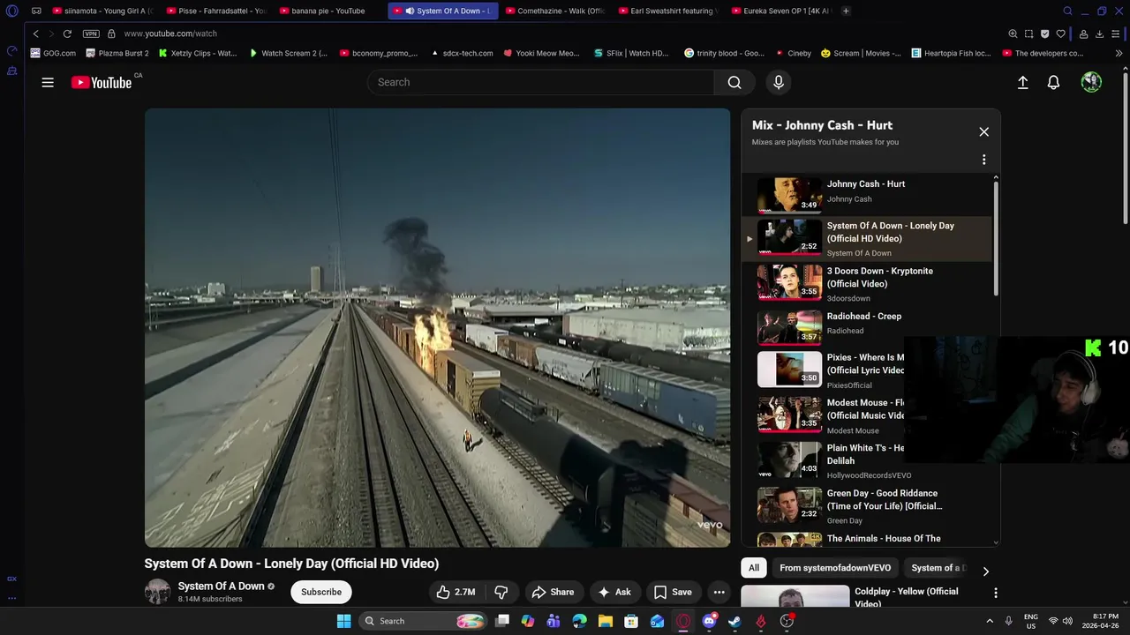This screenshot has width=1130, height=635.
Task: Open the Xetzly Clips bookmark
Action: tap(198, 53)
